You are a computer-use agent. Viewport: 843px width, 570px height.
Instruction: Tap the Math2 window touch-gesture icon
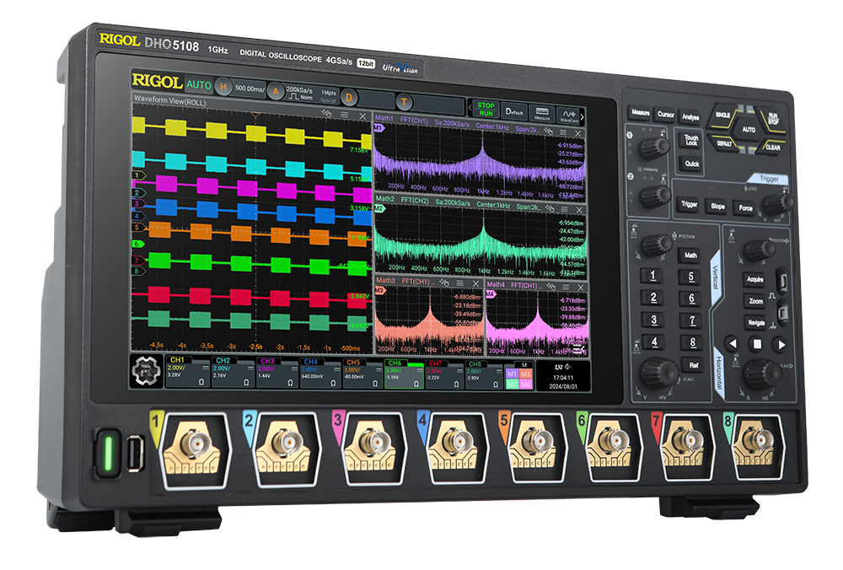(x=550, y=207)
